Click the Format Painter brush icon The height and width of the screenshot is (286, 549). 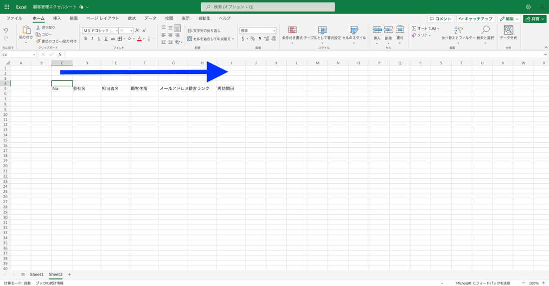[38, 41]
